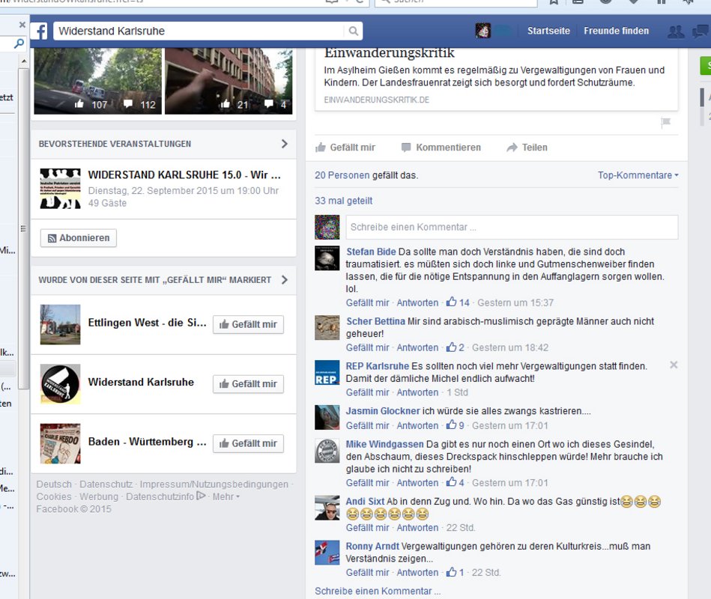Go to Startseite
711x599 pixels.
click(548, 31)
